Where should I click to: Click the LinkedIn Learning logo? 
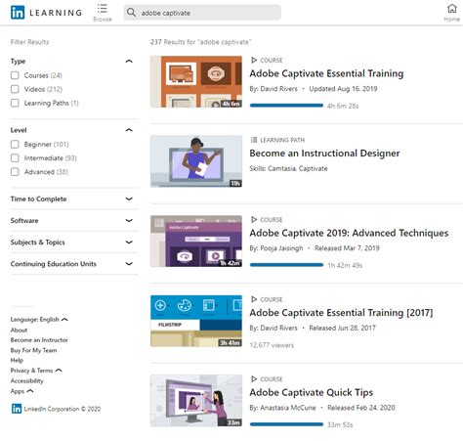pyautogui.click(x=46, y=13)
